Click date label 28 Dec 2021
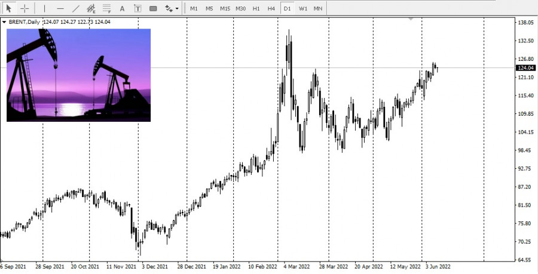This screenshot has width=538, height=274. point(192,266)
